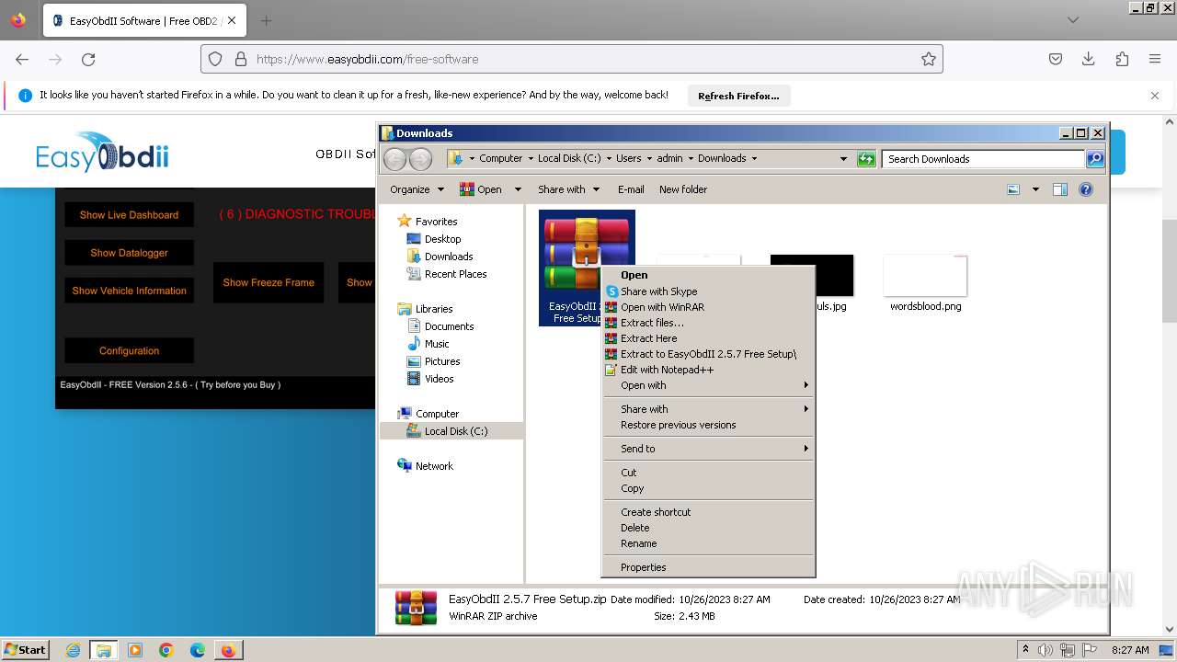Open Microsoft Edge from taskbar
The image size is (1177, 662).
[x=198, y=650]
